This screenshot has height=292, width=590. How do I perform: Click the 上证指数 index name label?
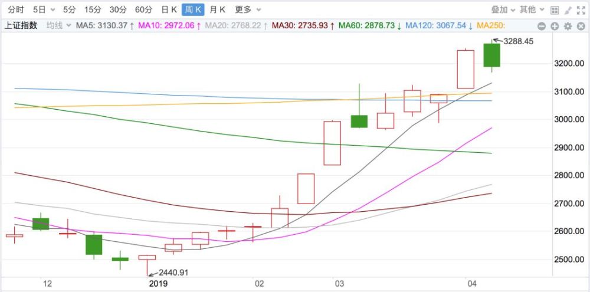click(x=21, y=26)
